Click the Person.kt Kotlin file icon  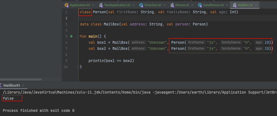click(x=172, y=5)
